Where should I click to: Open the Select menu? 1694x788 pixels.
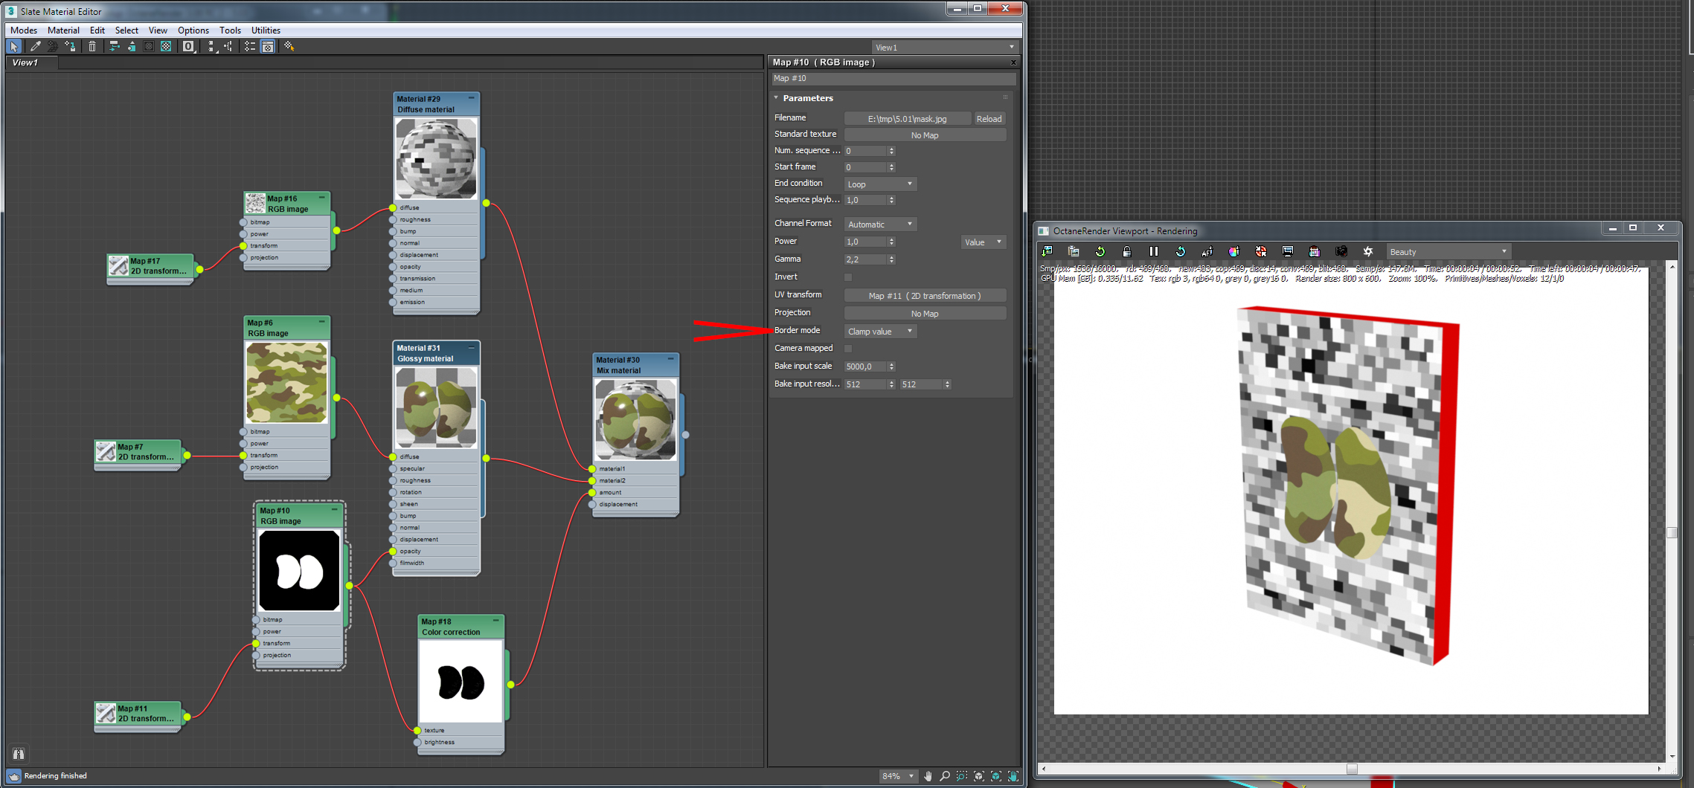pyautogui.click(x=126, y=30)
